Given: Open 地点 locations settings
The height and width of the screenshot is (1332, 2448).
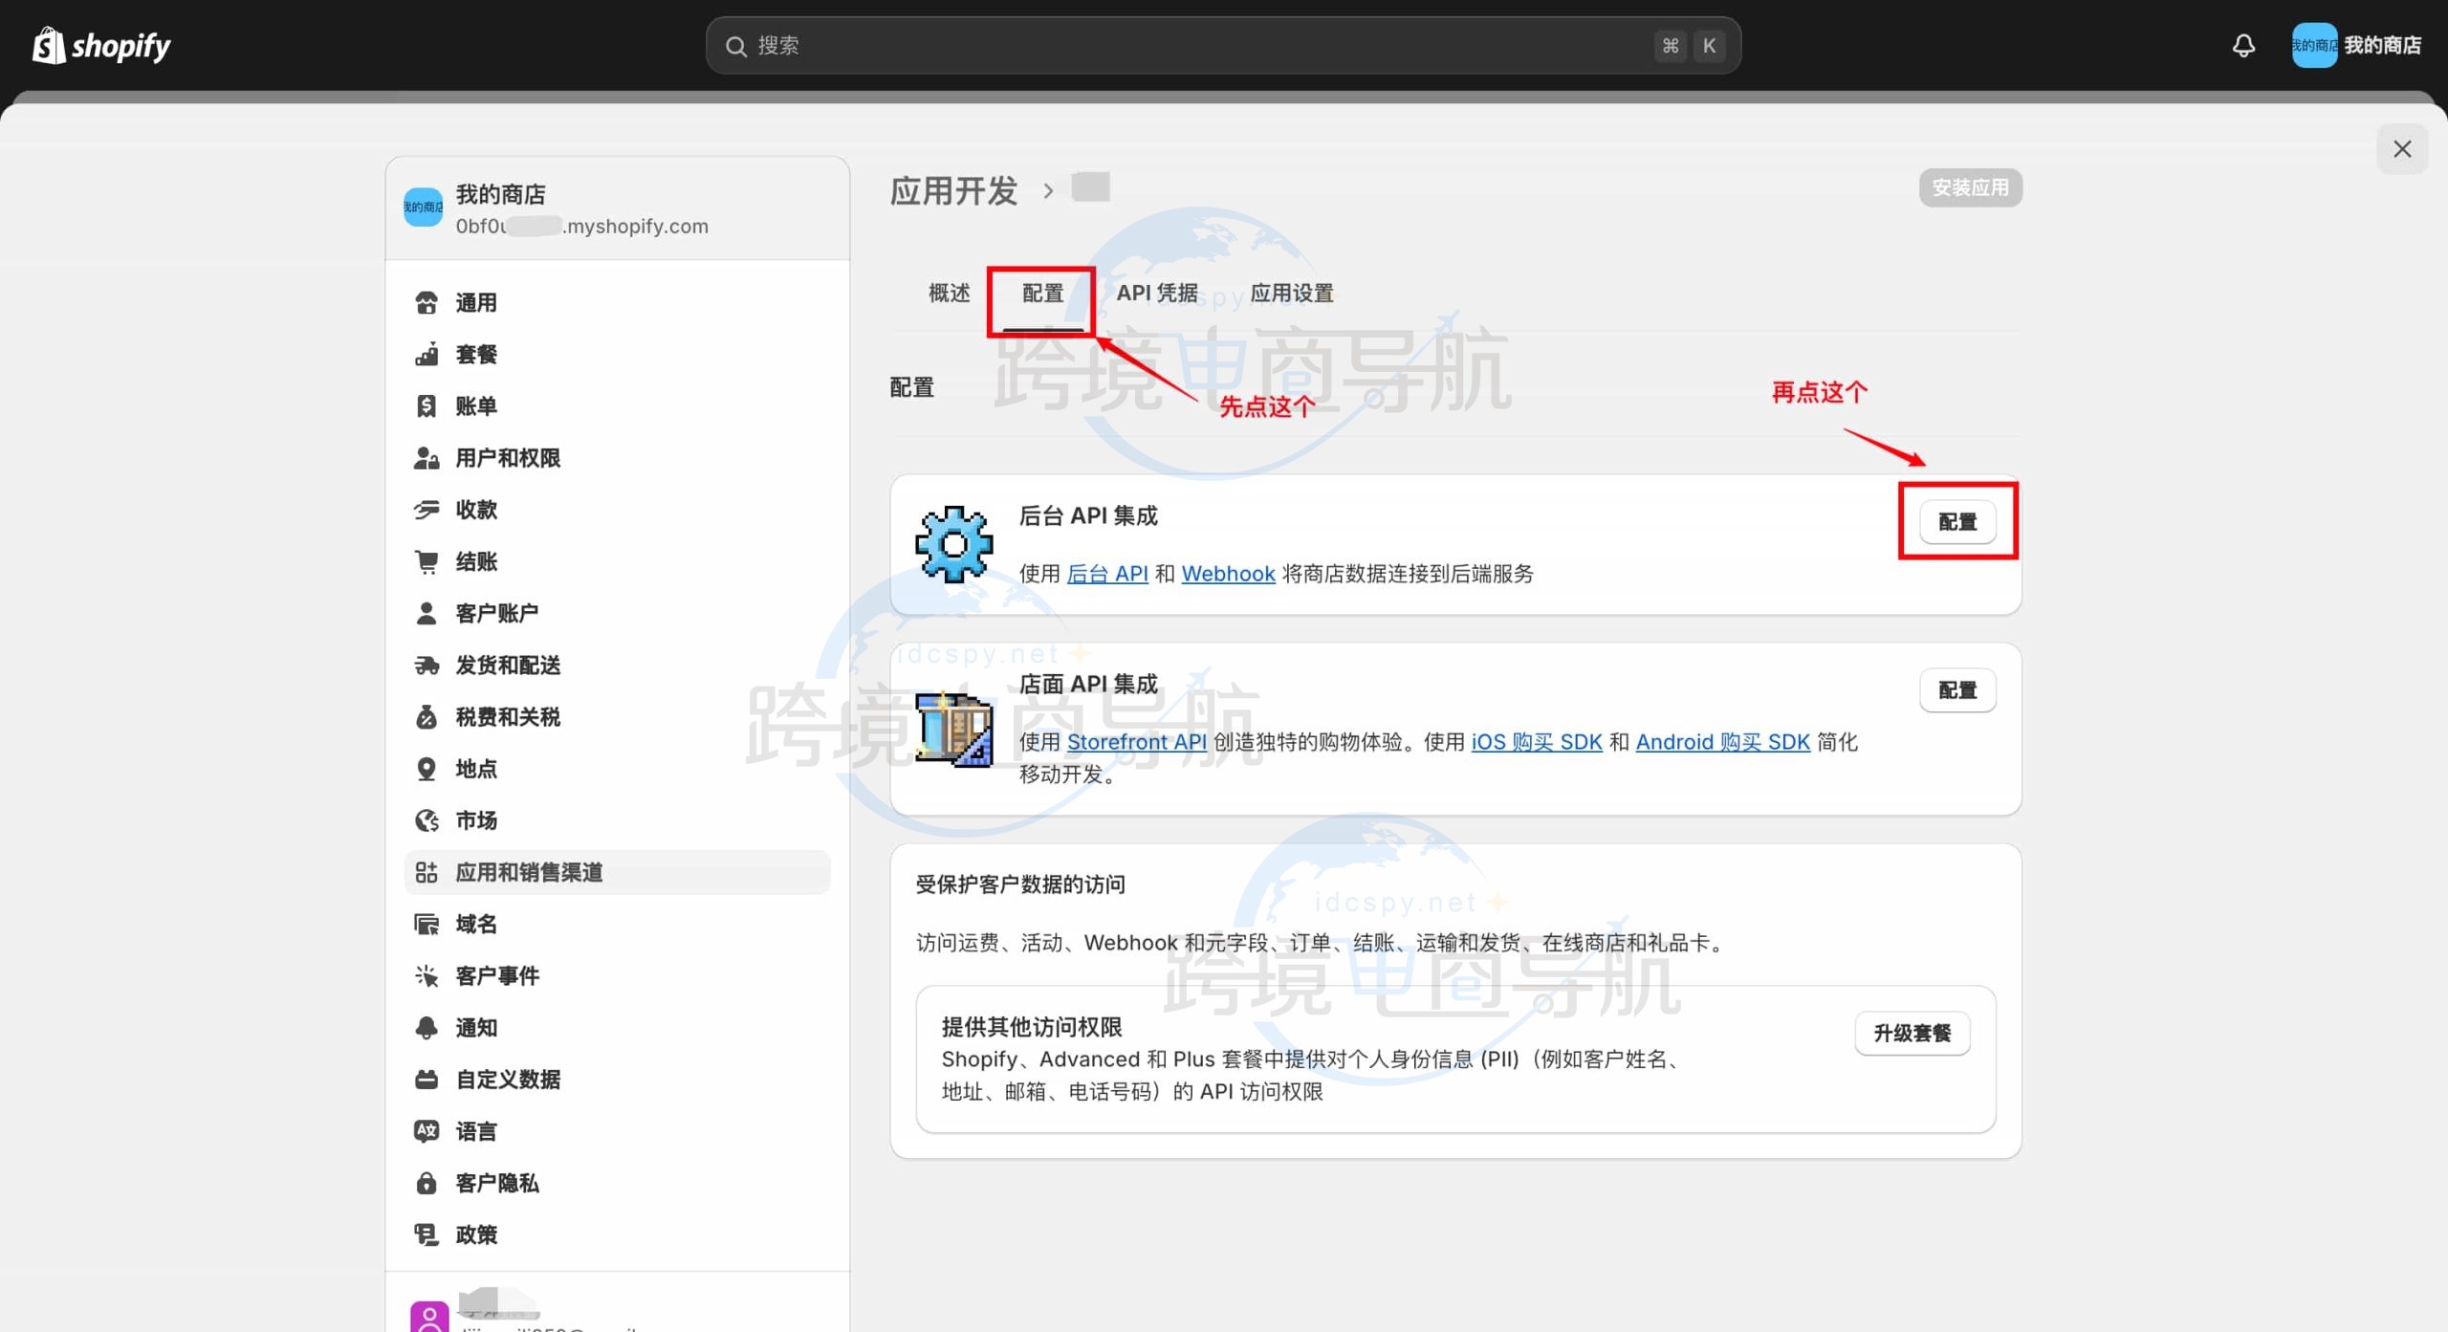Looking at the screenshot, I should click(475, 769).
